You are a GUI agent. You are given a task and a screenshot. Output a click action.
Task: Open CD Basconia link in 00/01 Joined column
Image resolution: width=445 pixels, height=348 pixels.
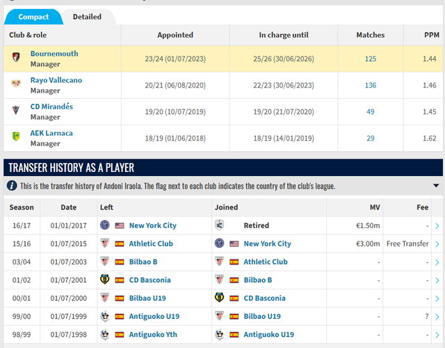click(264, 298)
